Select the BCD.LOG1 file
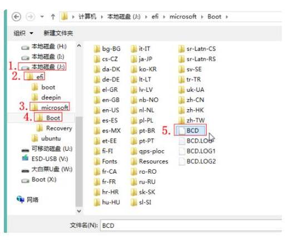Image resolution: width=293 pixels, height=240 pixels. coord(197,151)
